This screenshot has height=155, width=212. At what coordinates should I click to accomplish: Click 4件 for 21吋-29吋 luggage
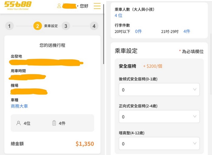[x=187, y=31]
